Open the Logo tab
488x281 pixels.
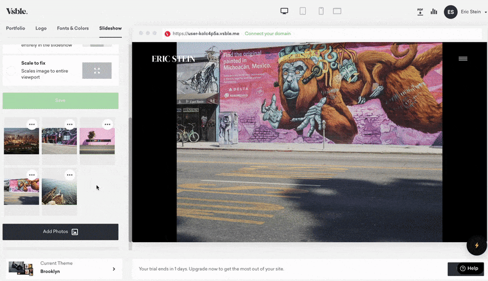click(41, 28)
